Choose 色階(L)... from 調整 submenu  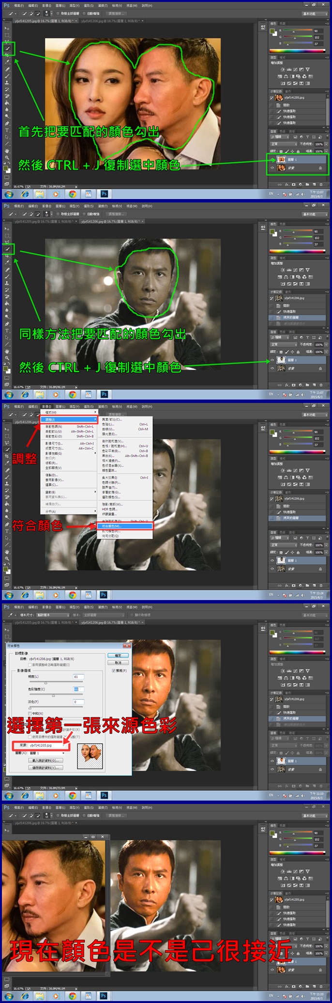[x=126, y=424]
